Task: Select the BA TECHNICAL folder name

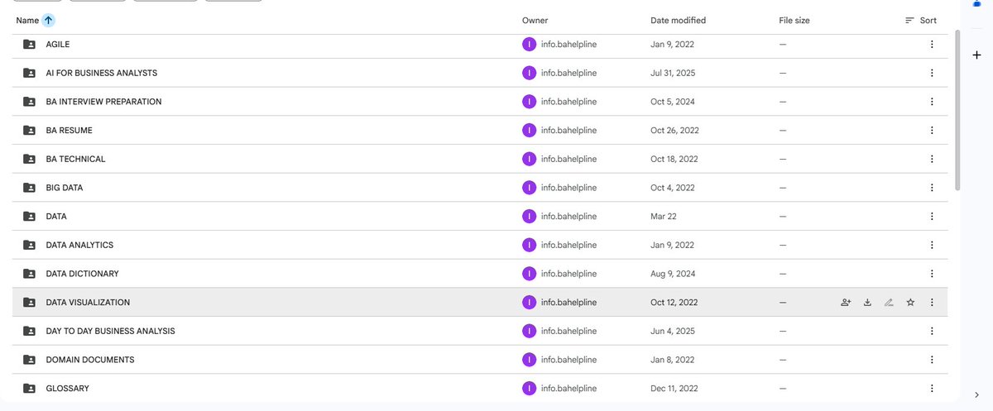Action: [x=76, y=159]
